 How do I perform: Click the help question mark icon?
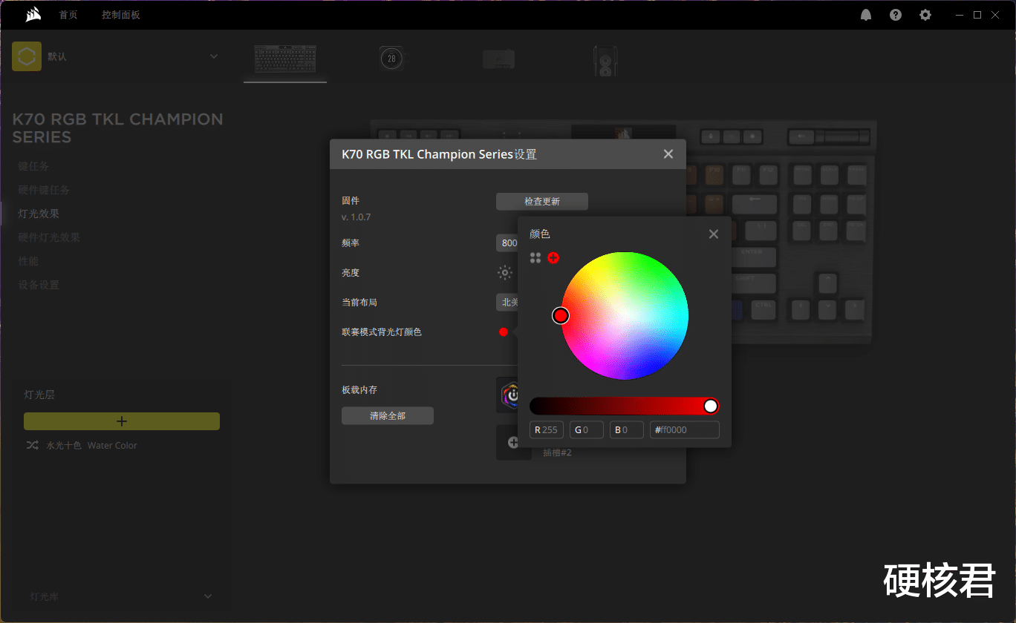pos(895,14)
